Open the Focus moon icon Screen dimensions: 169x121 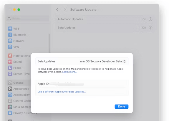point(10,68)
